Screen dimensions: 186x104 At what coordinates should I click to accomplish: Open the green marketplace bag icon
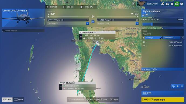(177, 4)
